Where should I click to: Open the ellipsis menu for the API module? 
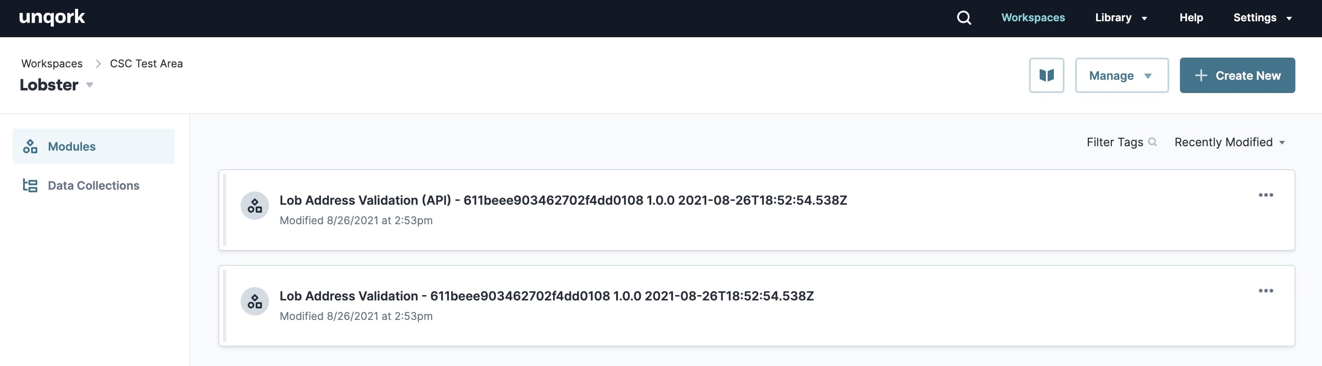pyautogui.click(x=1266, y=195)
